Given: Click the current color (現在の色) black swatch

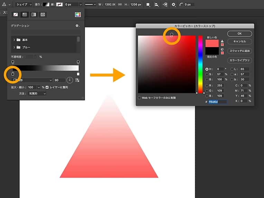Looking at the screenshot, I should (x=212, y=51).
